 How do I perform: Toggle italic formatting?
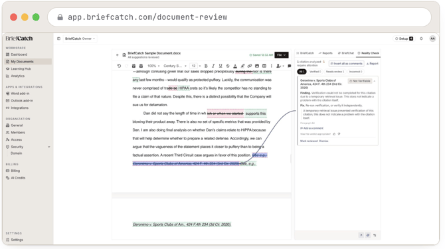213,66
